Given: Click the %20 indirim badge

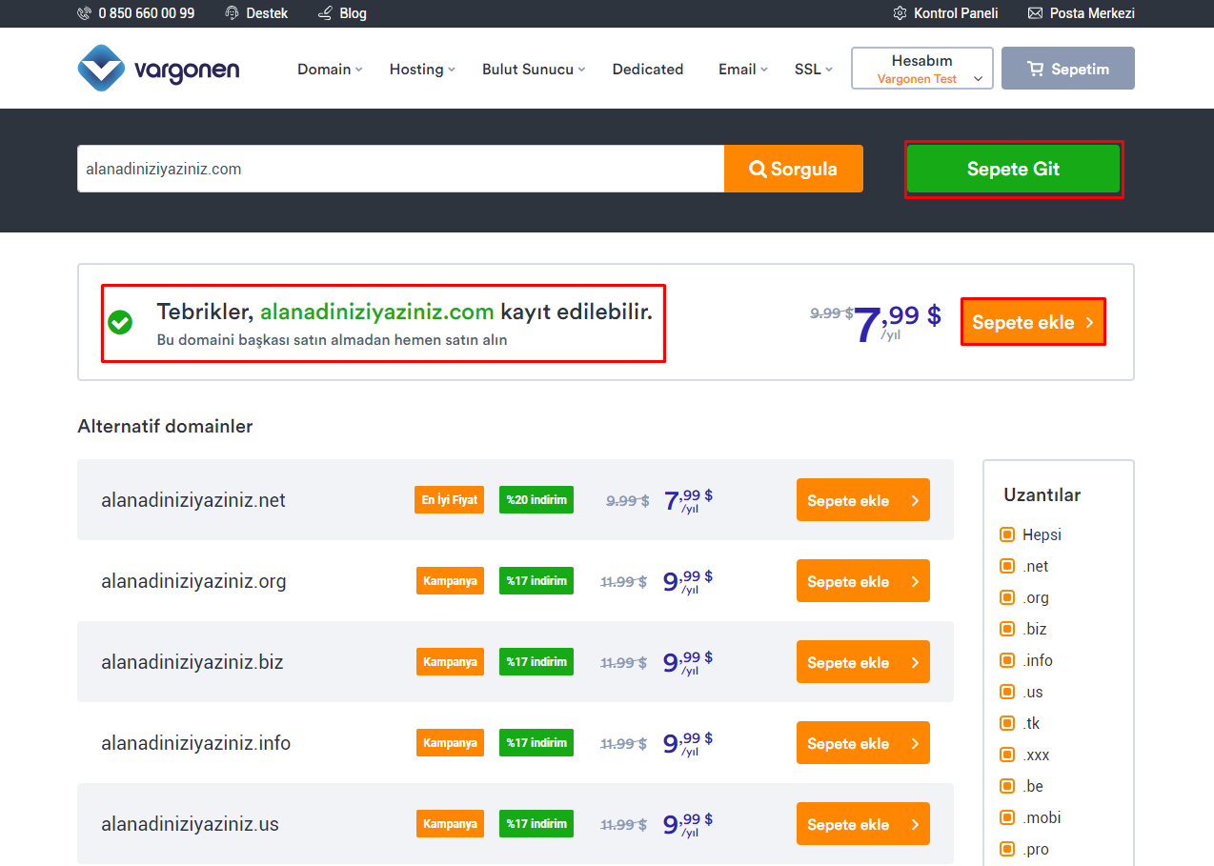Looking at the screenshot, I should (536, 500).
